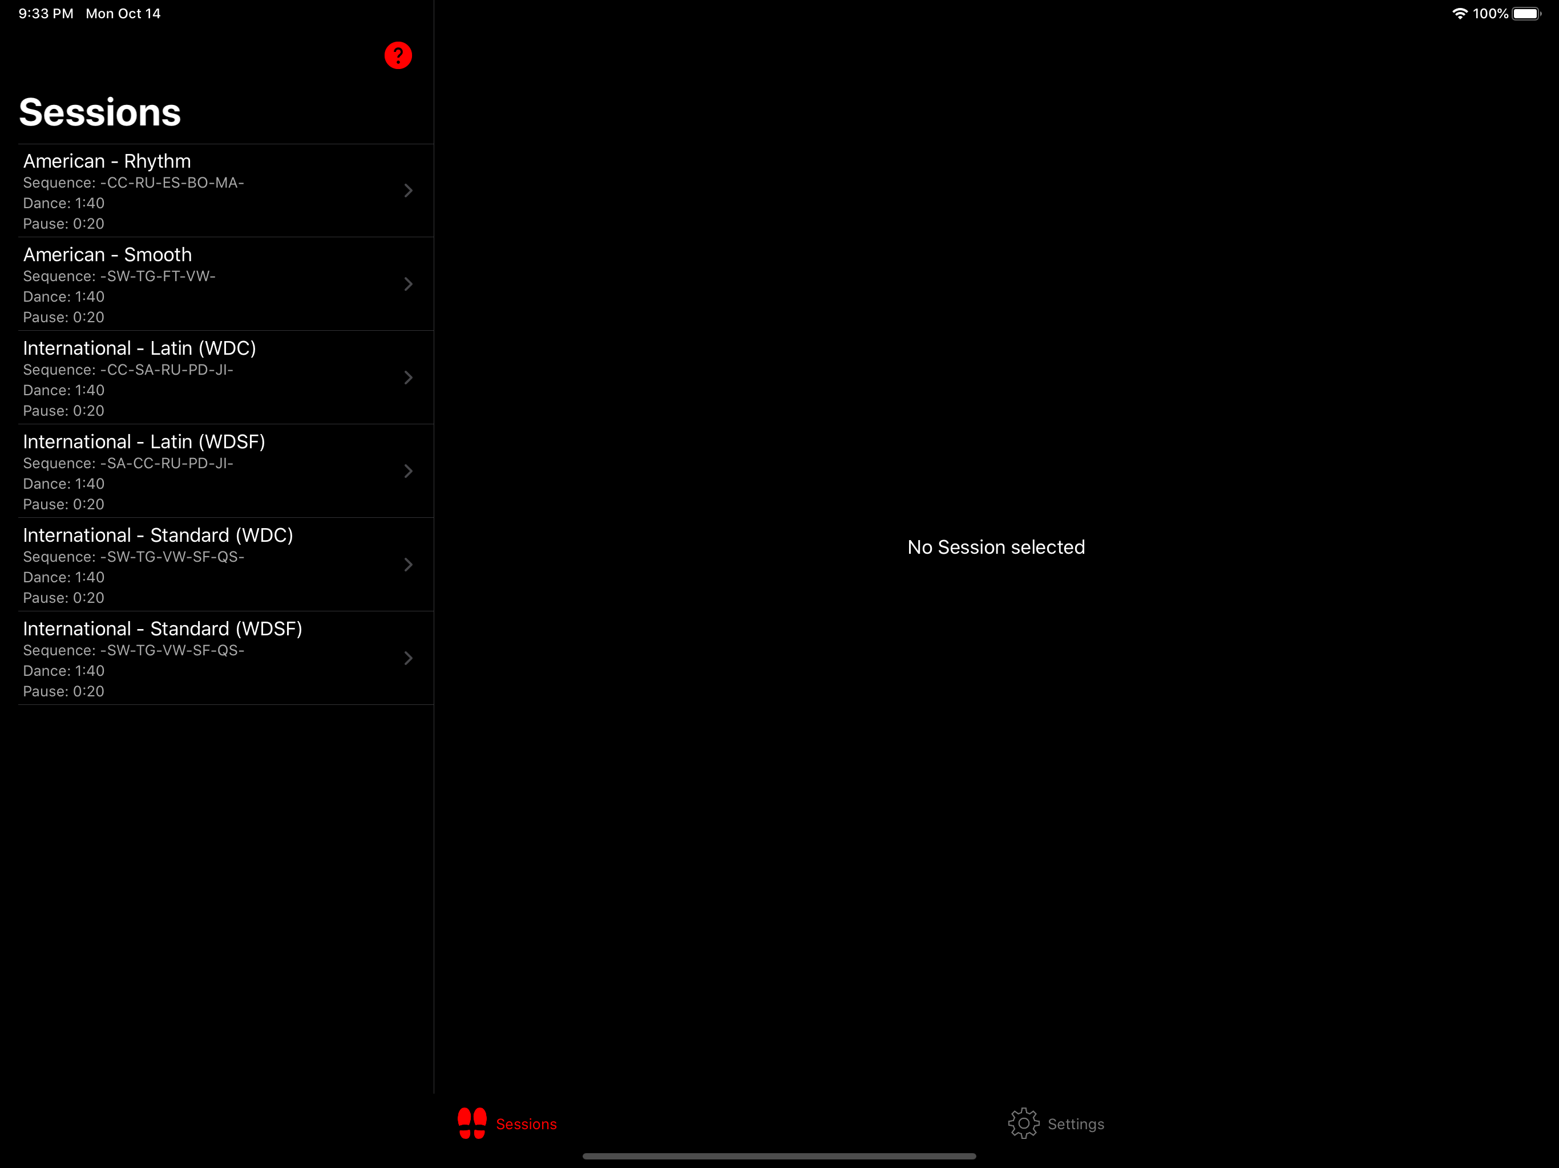Image resolution: width=1559 pixels, height=1168 pixels.
Task: Tap the Mon Oct 14 date text
Action: [123, 13]
